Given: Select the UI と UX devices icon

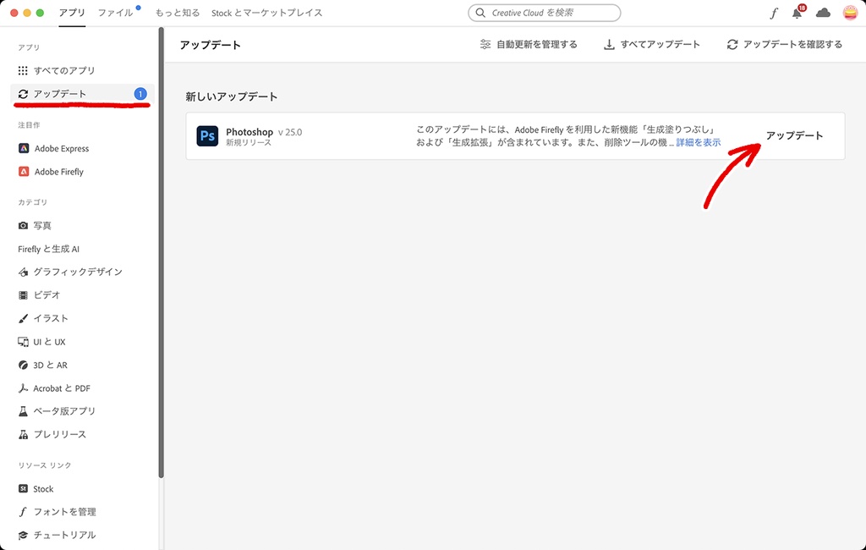Looking at the screenshot, I should [23, 342].
